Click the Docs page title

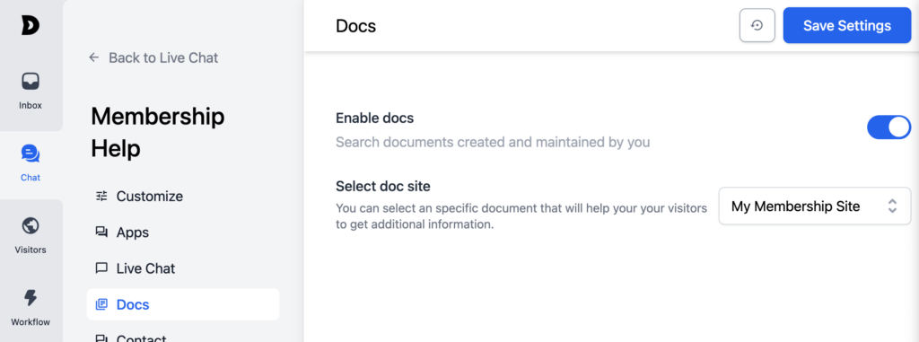pyautogui.click(x=355, y=26)
